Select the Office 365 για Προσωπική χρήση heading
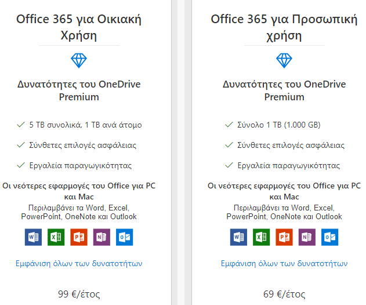The width and height of the screenshot is (366, 305). click(x=284, y=27)
